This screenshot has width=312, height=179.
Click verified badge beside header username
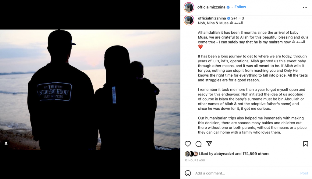tap(228, 7)
